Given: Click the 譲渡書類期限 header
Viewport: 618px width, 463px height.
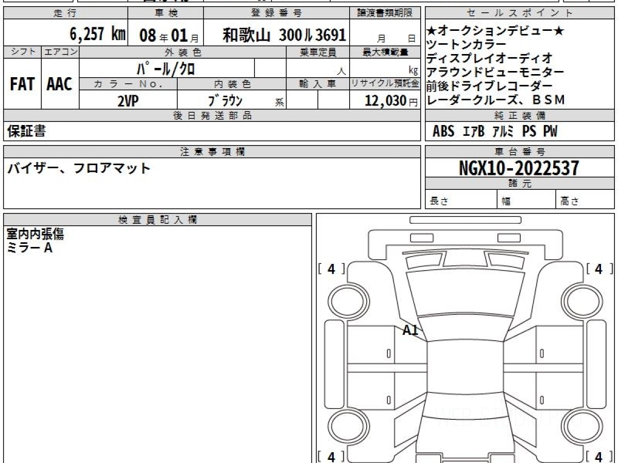Looking at the screenshot, I should (x=386, y=13).
